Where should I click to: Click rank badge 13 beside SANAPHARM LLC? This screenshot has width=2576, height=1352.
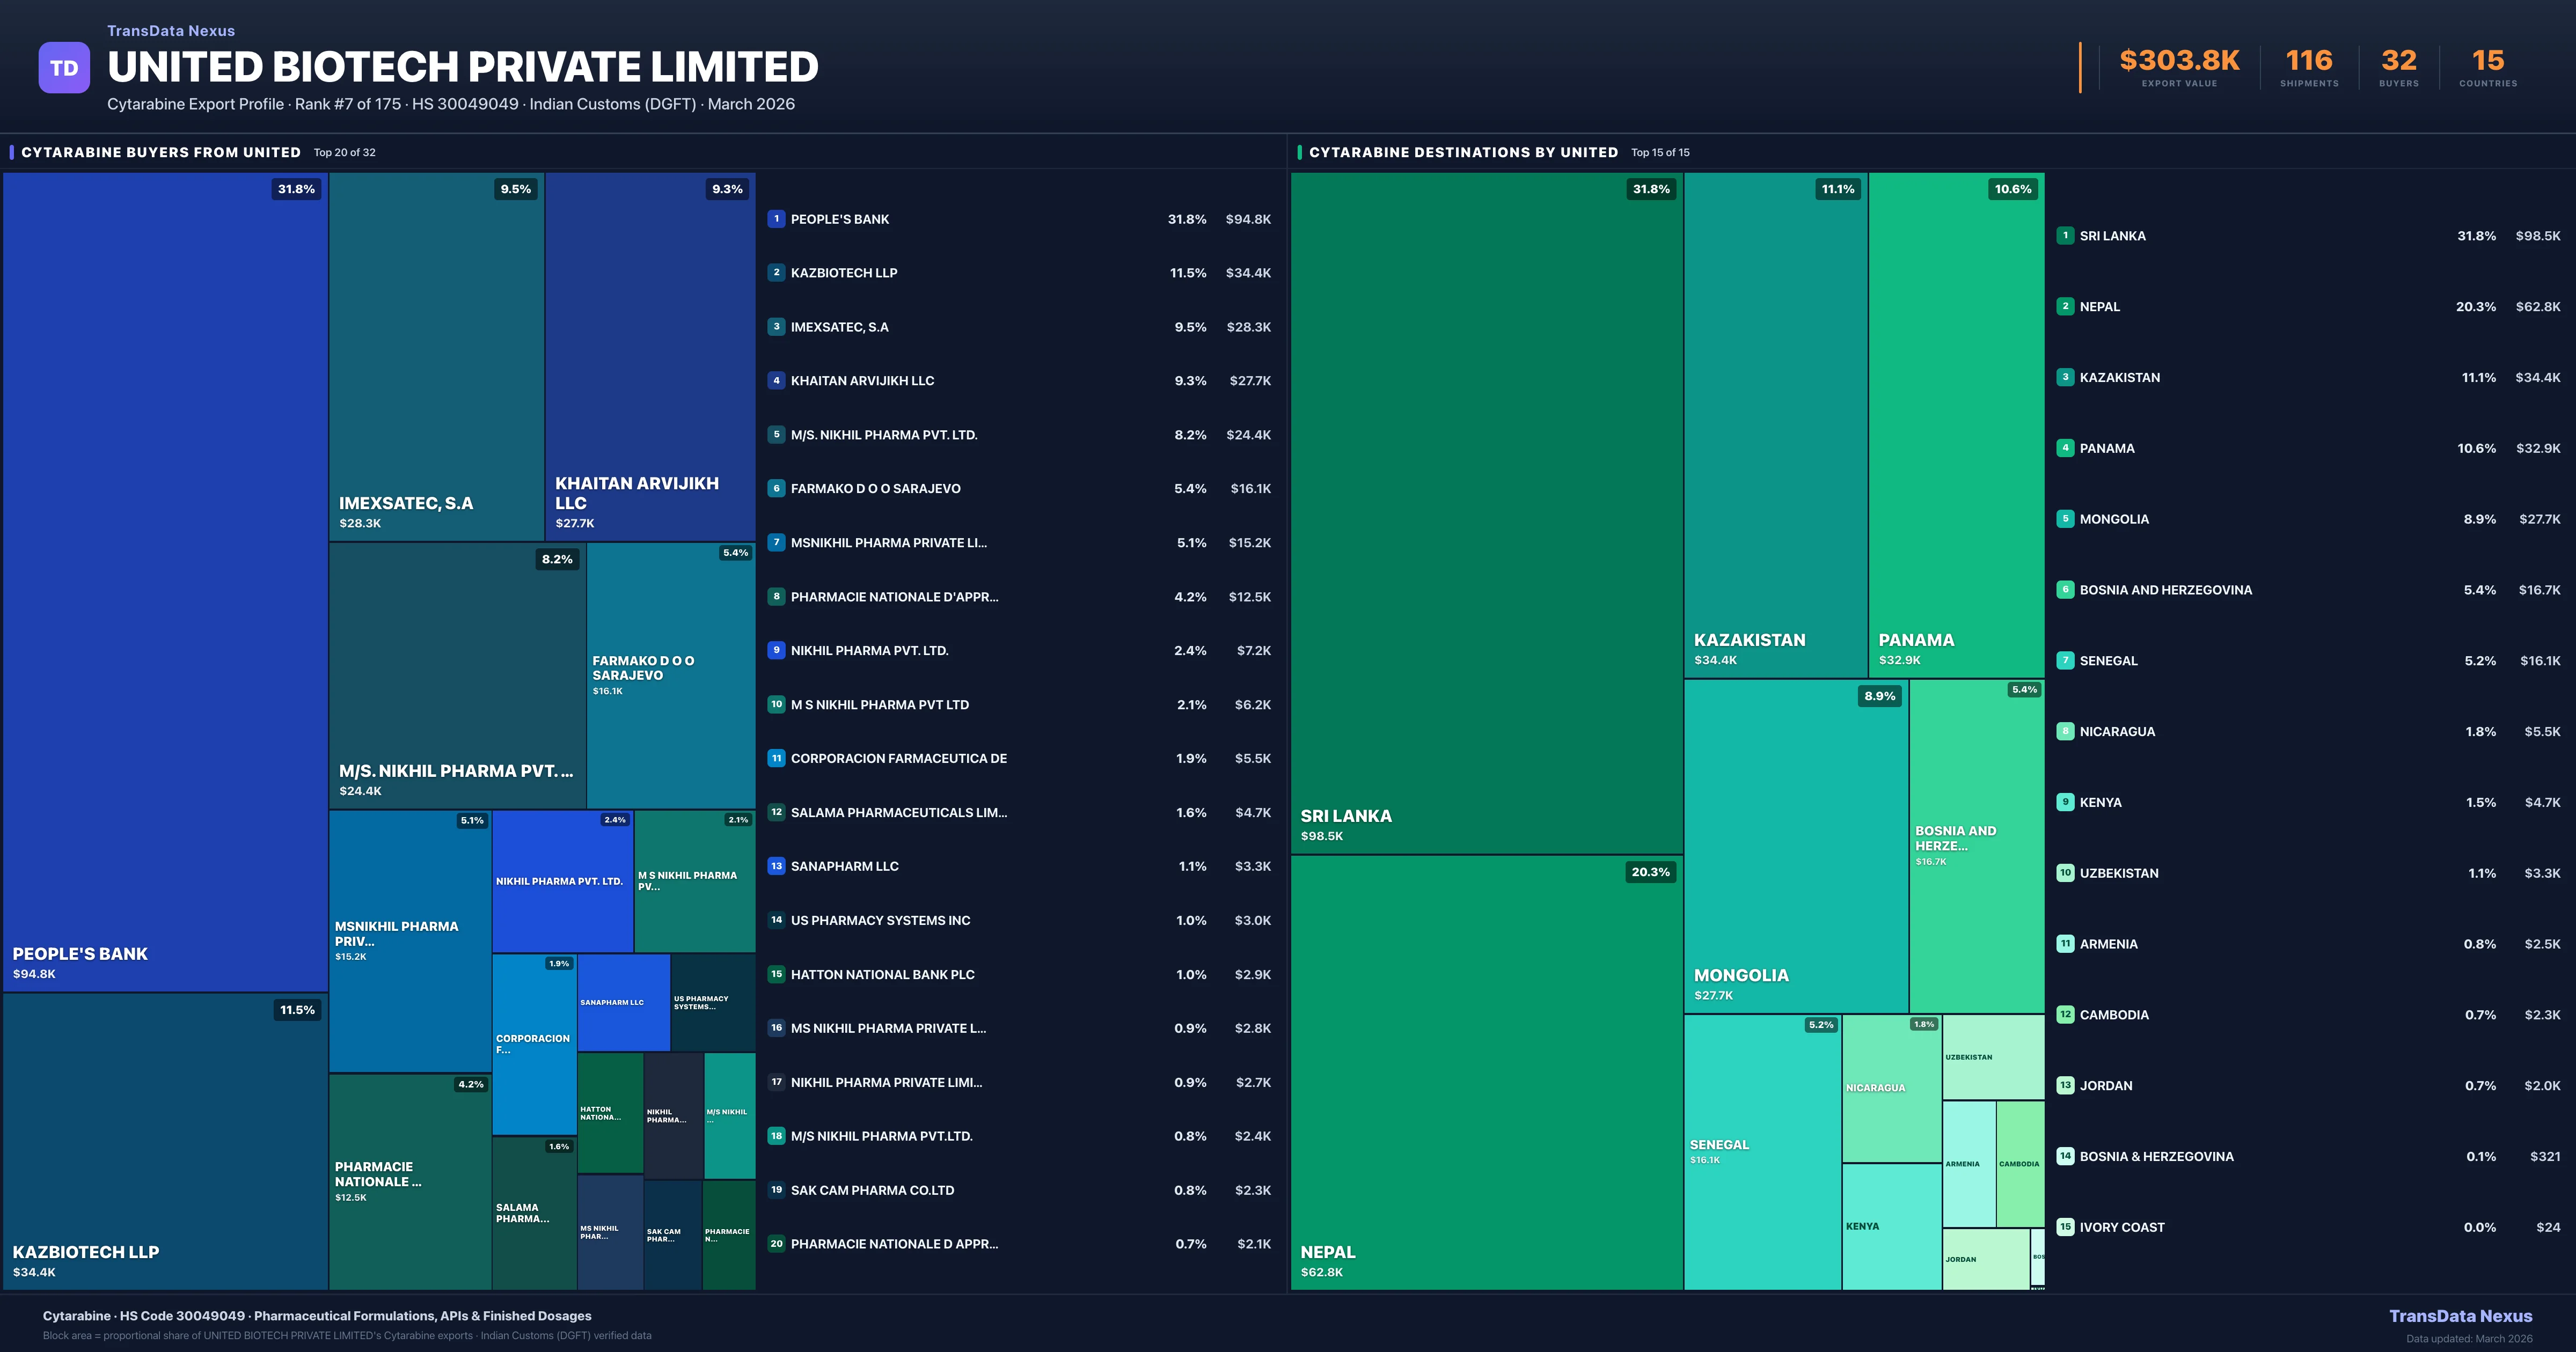coord(776,866)
